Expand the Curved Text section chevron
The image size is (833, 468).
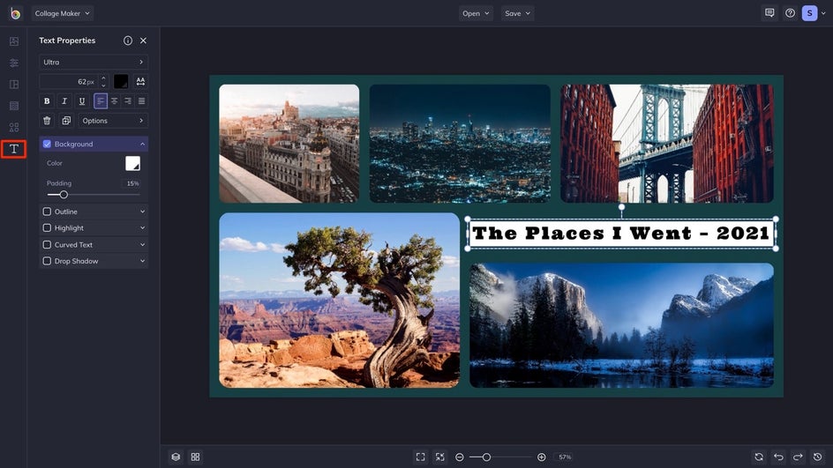142,245
